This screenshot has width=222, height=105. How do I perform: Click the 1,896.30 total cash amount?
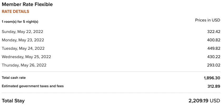point(212,78)
